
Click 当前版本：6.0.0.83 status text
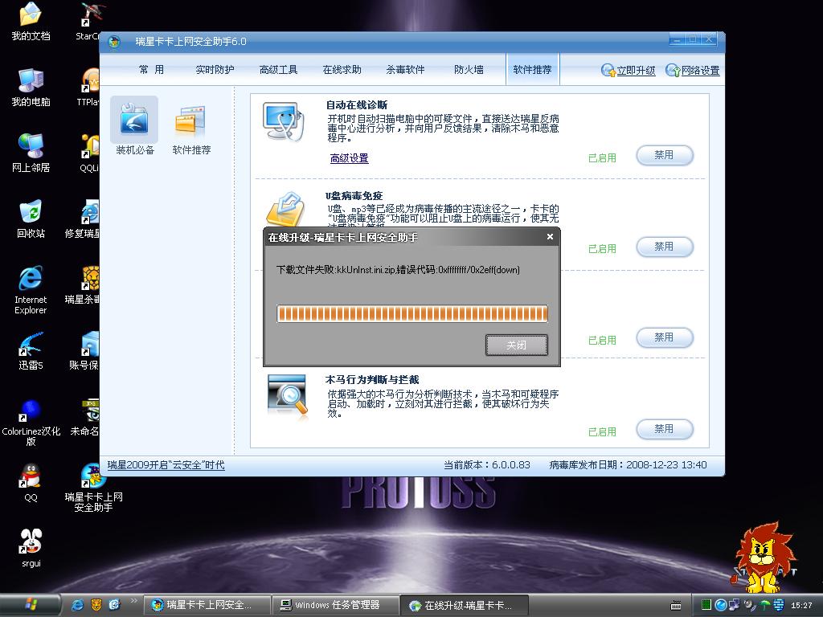tap(487, 465)
